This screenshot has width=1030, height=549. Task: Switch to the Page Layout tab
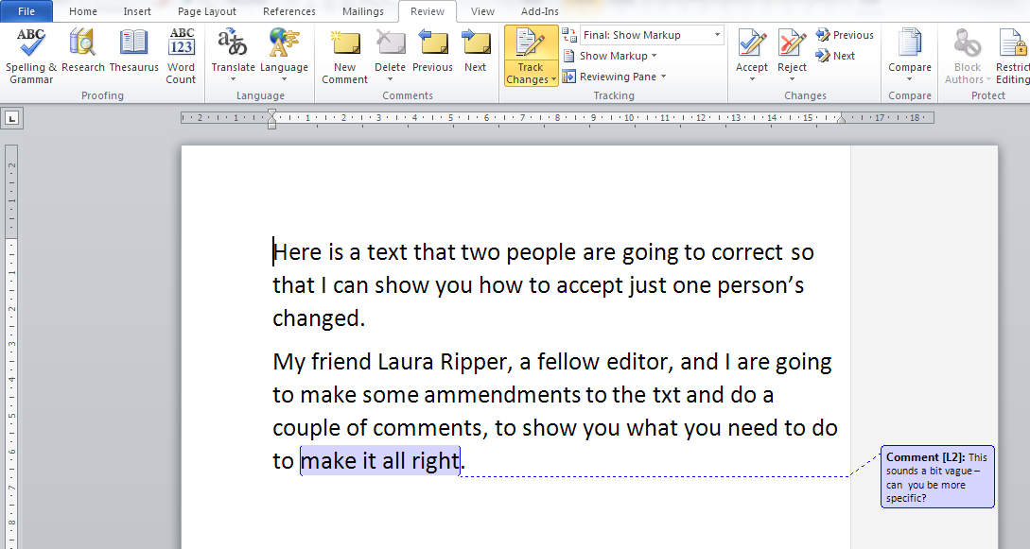[x=207, y=11]
